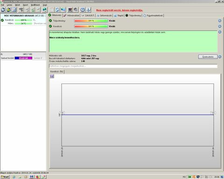Click the help icon beside the Teljesítmény bar
The height and width of the screenshot is (179, 224).
tap(220, 21)
